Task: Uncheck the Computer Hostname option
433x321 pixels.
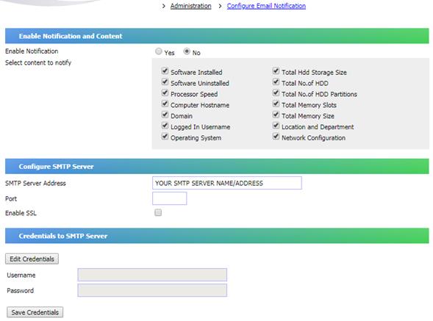Action: 165,104
